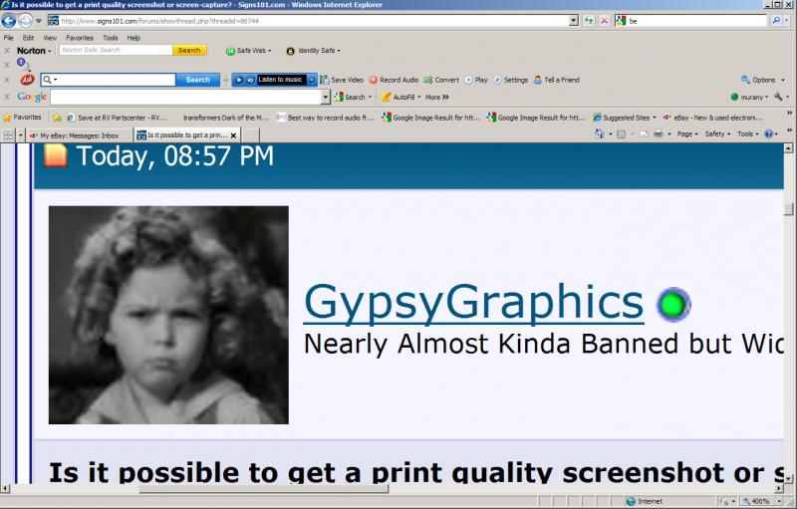Open the Favorites menu in menu bar
The image size is (797, 509).
tap(80, 38)
